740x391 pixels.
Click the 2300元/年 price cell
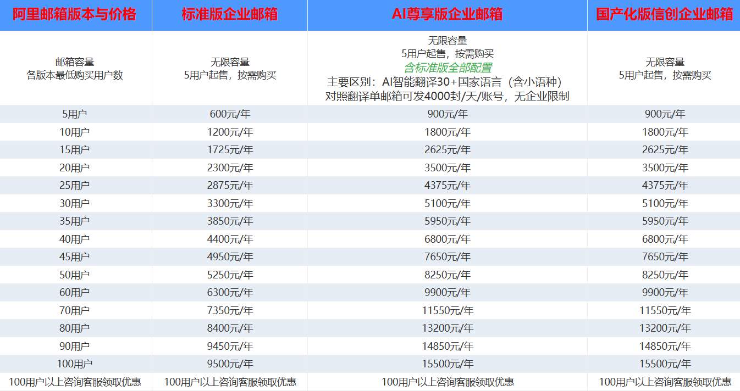click(230, 168)
